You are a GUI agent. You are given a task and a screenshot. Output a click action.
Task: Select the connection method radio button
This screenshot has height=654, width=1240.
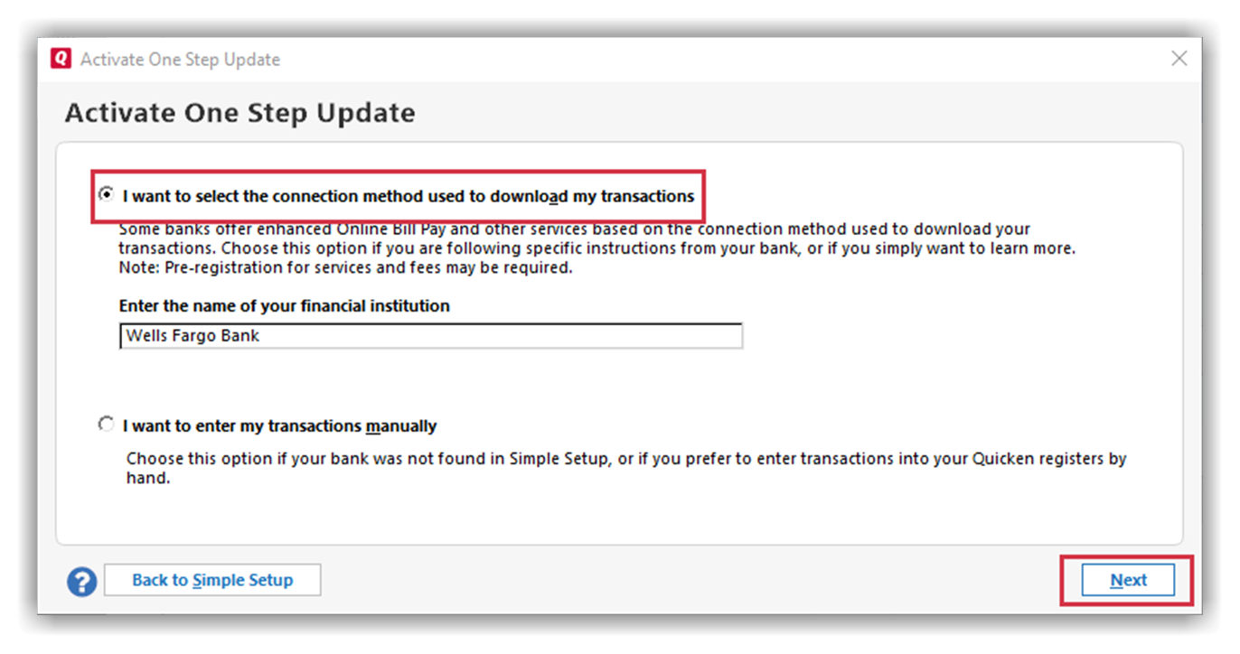tap(107, 194)
